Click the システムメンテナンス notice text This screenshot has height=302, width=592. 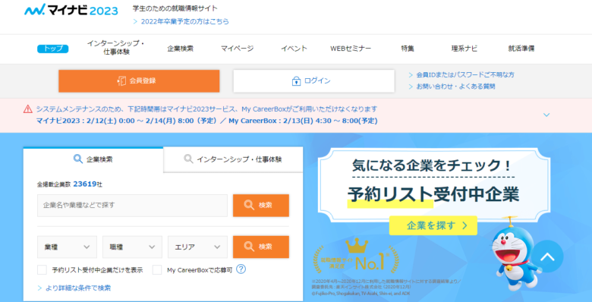206,109
